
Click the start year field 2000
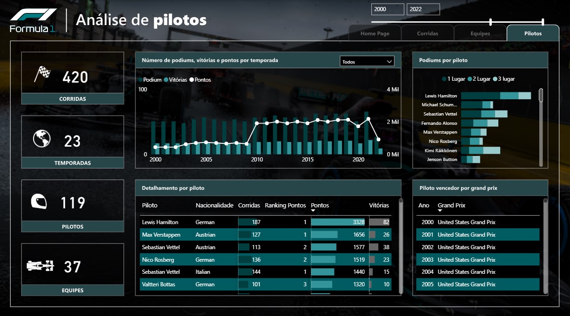click(x=388, y=9)
